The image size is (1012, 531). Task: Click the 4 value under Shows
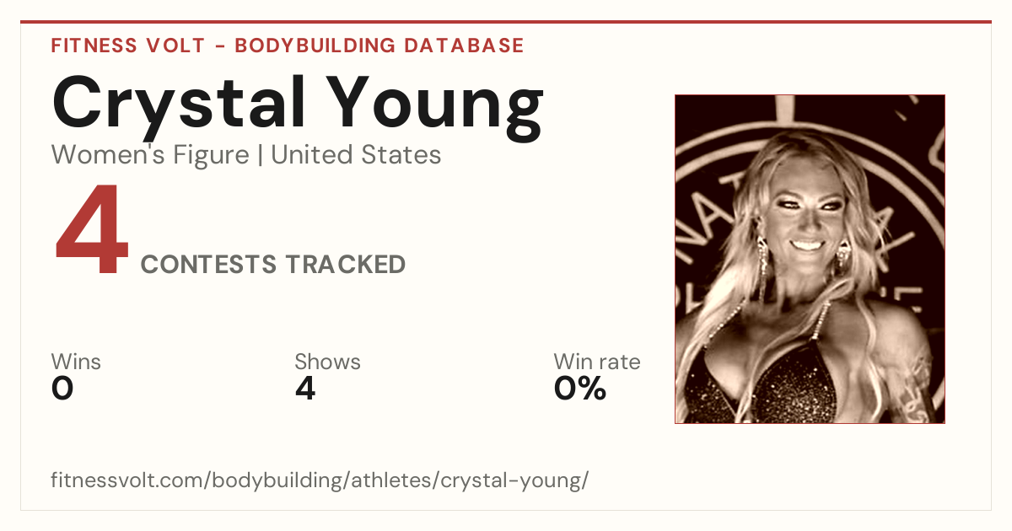305,389
